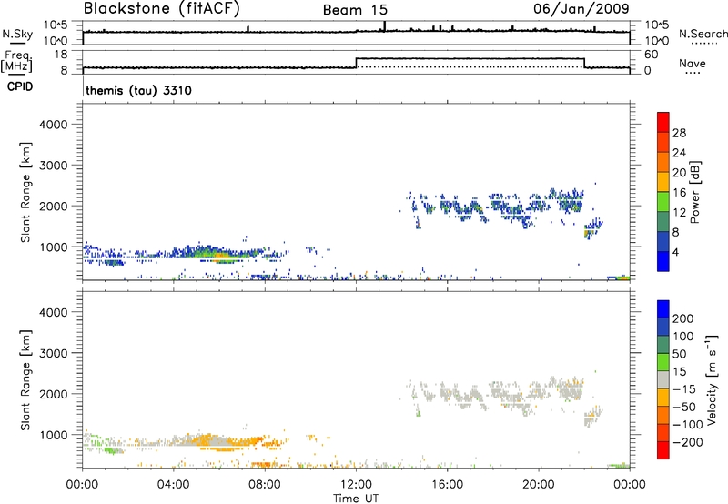Click the 10^5 label left of noise panel
The height and width of the screenshot is (504, 728).
click(x=56, y=25)
